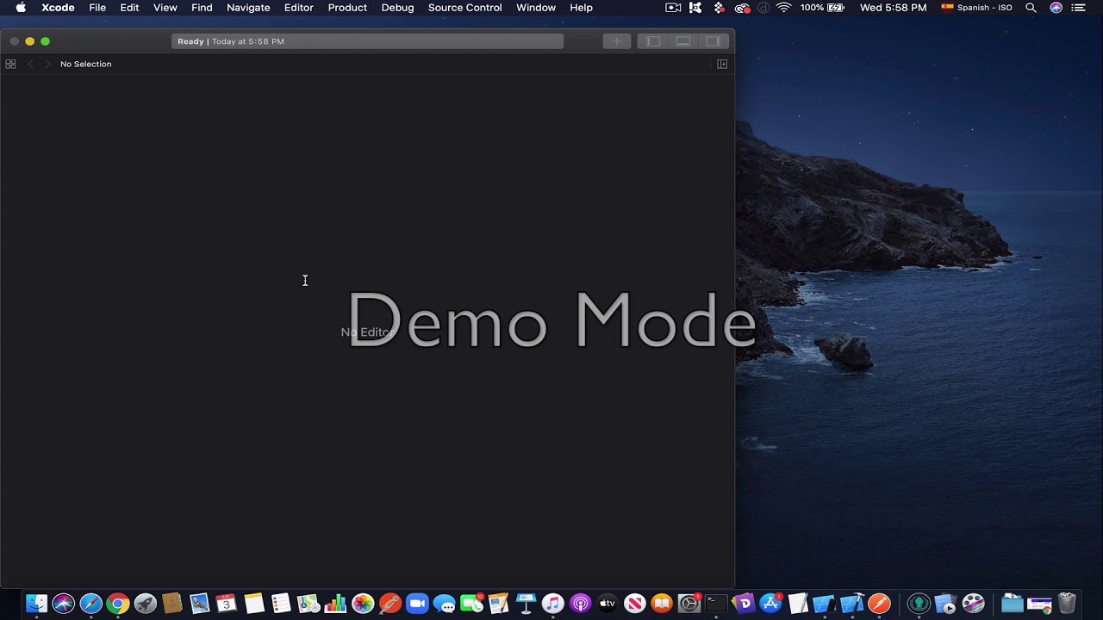Open Messages from the Dock
The image size is (1103, 620).
(445, 604)
